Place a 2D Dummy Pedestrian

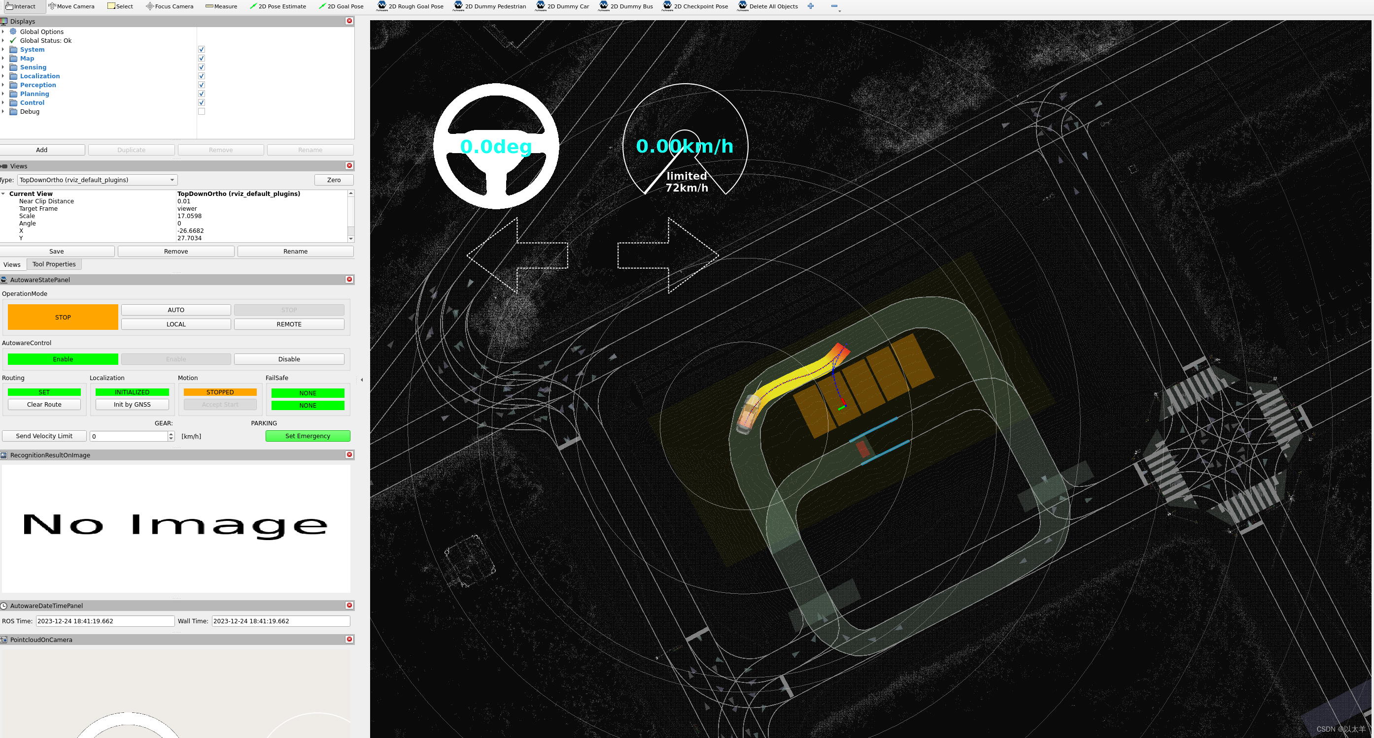click(x=489, y=6)
